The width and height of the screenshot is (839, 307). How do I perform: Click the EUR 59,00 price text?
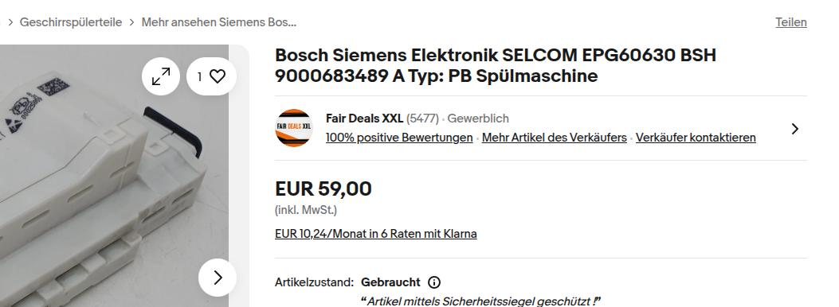[323, 188]
